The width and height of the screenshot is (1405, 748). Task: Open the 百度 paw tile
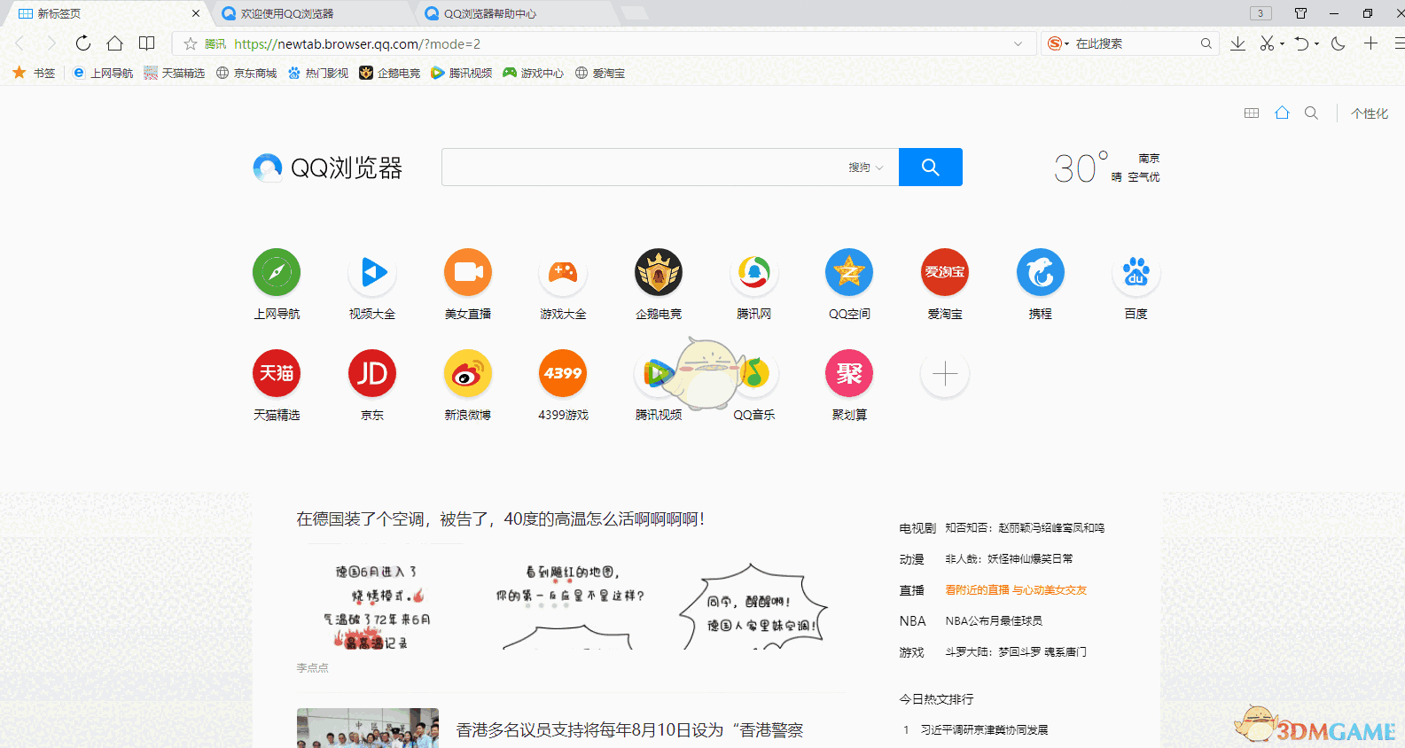point(1136,272)
